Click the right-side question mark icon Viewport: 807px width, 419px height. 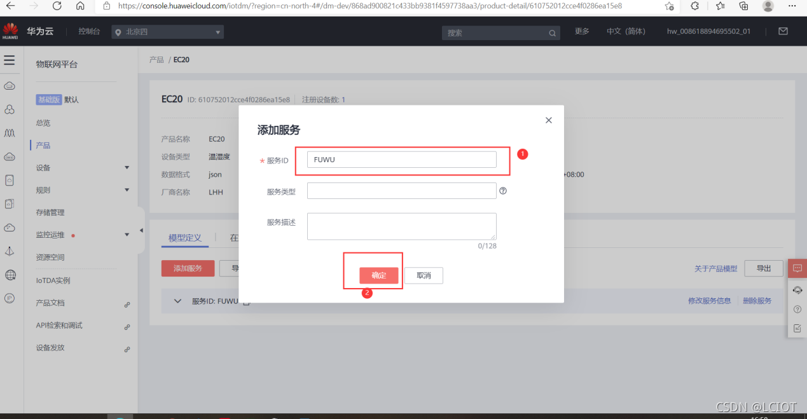point(797,309)
